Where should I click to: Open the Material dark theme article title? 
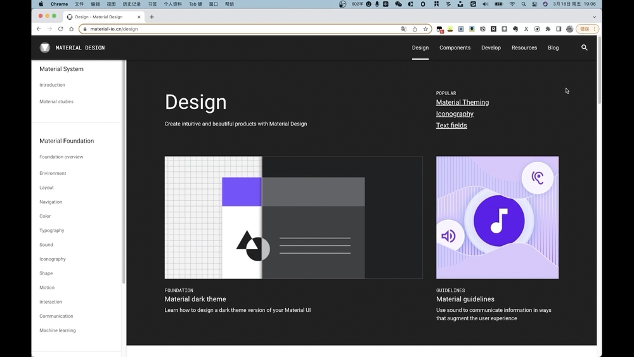195,299
